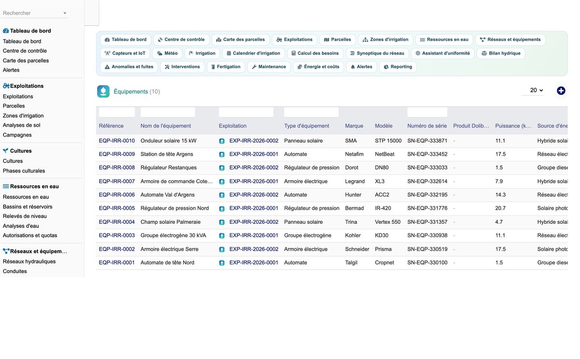Open Parcelles from the top toolbar
Viewport: 580px width, 359px height.
(338, 40)
